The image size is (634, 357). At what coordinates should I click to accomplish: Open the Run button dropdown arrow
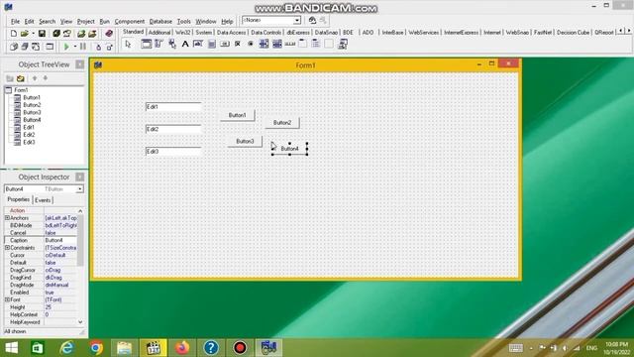75,47
